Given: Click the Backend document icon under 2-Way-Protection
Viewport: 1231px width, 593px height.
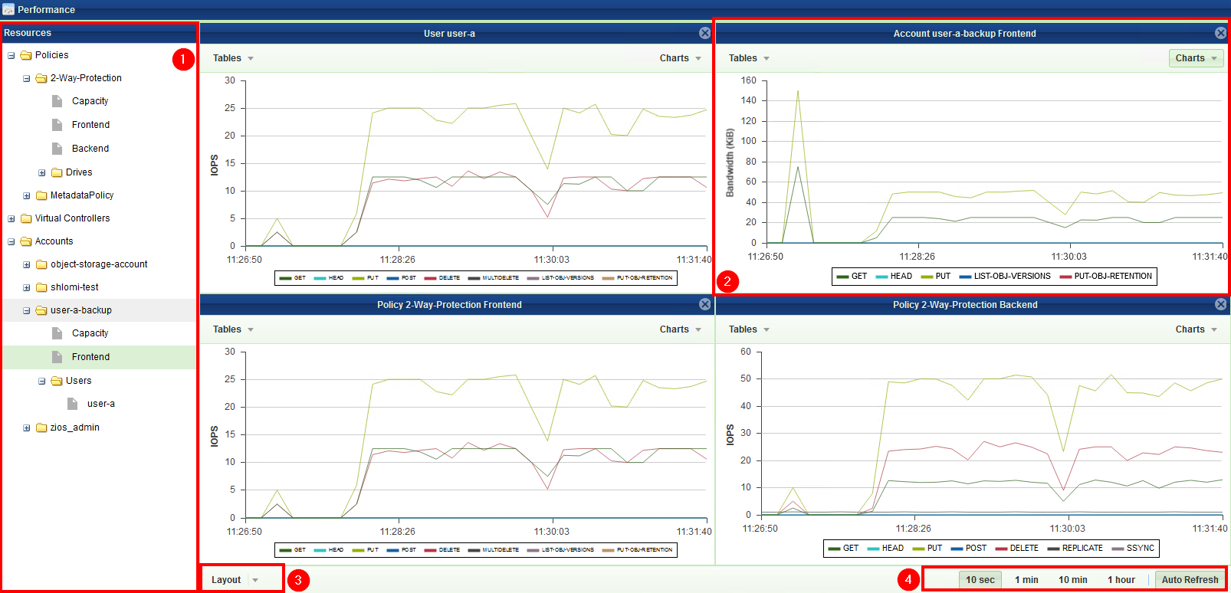Looking at the screenshot, I should pyautogui.click(x=57, y=149).
